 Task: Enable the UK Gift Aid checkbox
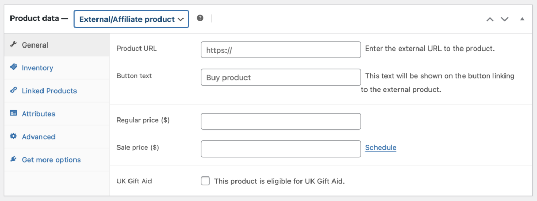tap(206, 181)
